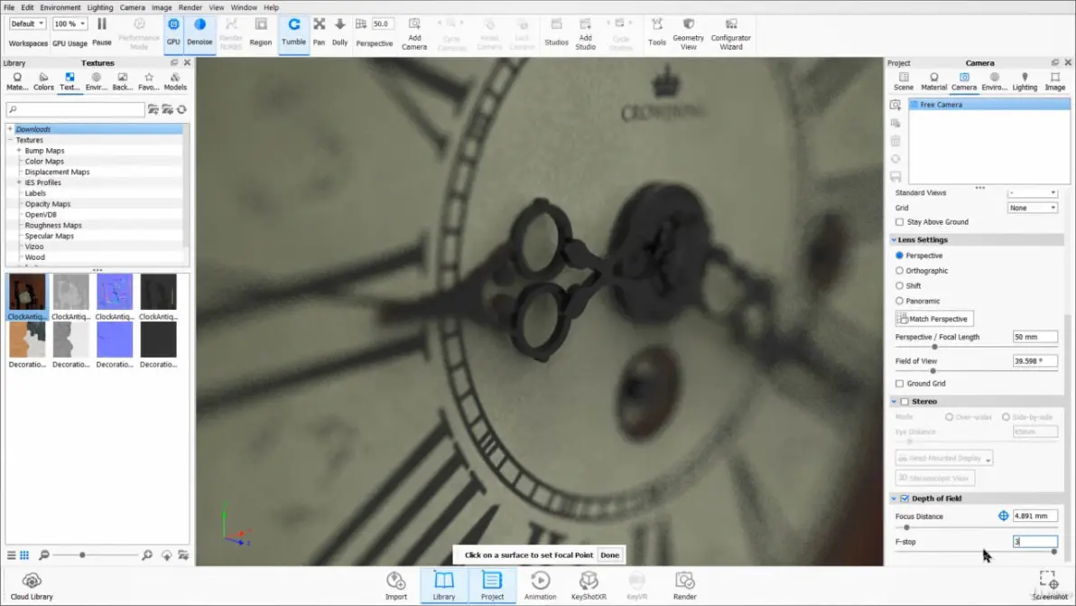Viewport: 1076px width, 606px height.
Task: Refresh the Textures library list
Action: pos(181,109)
